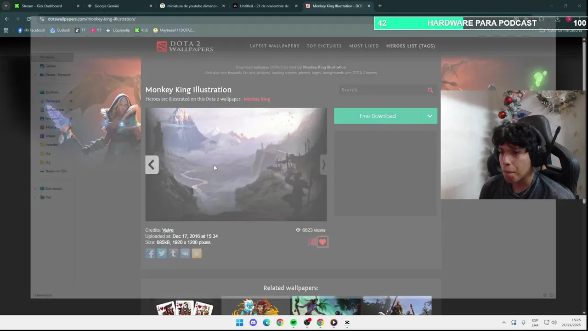Share wallpaper on Twitter

tap(162, 253)
